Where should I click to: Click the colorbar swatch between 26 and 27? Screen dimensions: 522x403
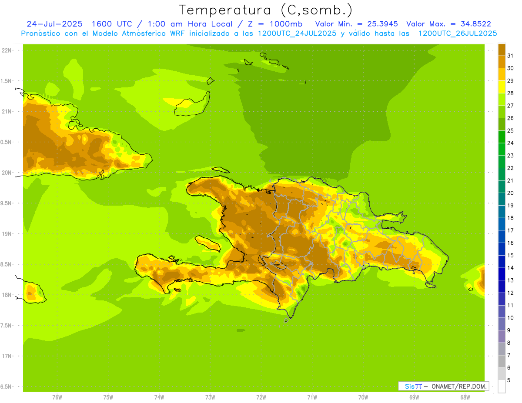502,112
